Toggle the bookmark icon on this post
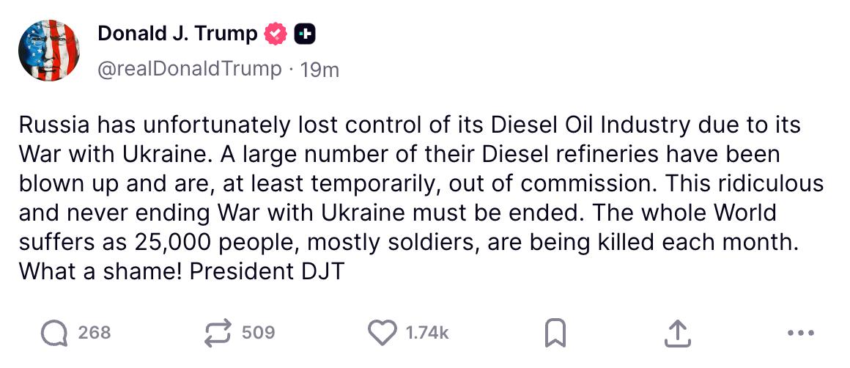850x368 pixels. click(x=555, y=333)
